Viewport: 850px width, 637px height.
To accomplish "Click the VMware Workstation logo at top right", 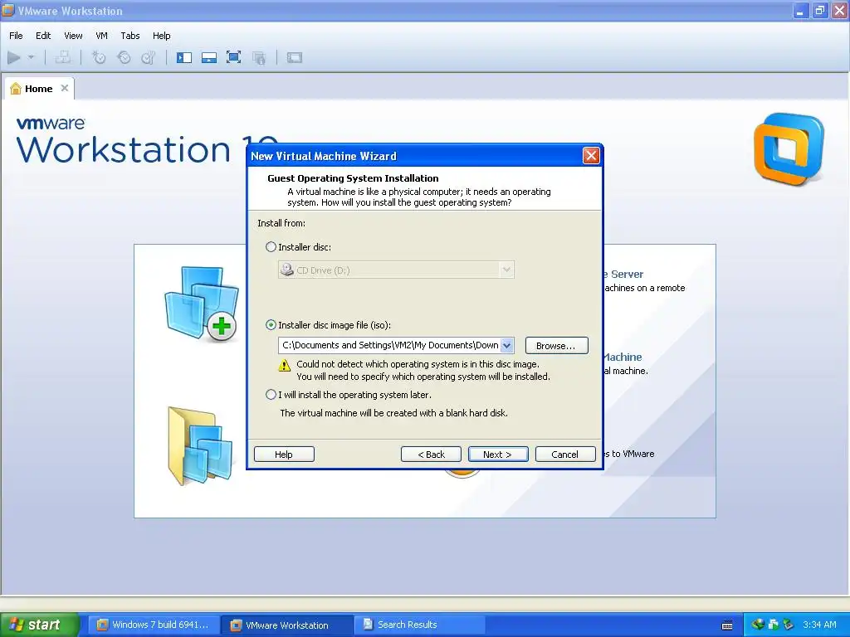I will coord(789,149).
